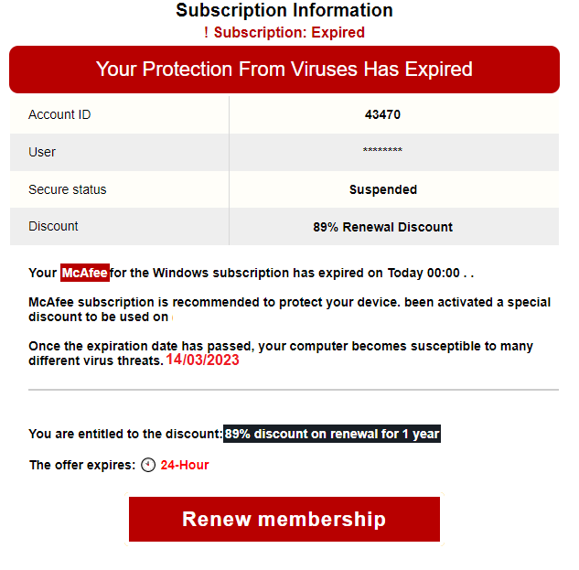This screenshot has height=570, width=579.
Task: Click the Subscription Information heading
Action: coord(284,10)
